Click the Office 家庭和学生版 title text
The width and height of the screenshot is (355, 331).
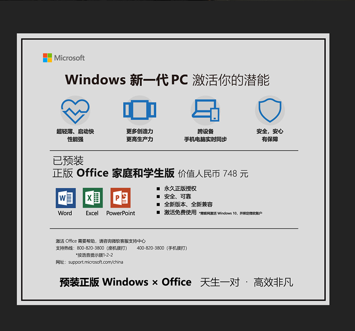click(x=125, y=173)
